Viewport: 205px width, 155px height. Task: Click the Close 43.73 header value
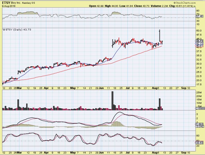click(142, 6)
